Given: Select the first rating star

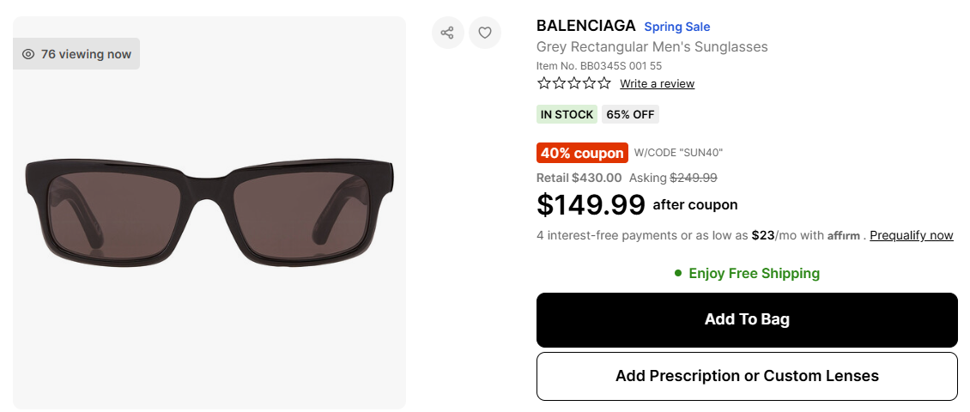Looking at the screenshot, I should 544,83.
